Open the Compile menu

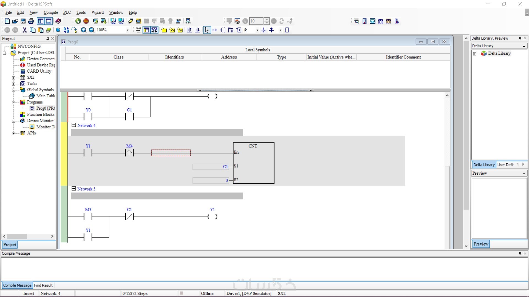(x=51, y=12)
